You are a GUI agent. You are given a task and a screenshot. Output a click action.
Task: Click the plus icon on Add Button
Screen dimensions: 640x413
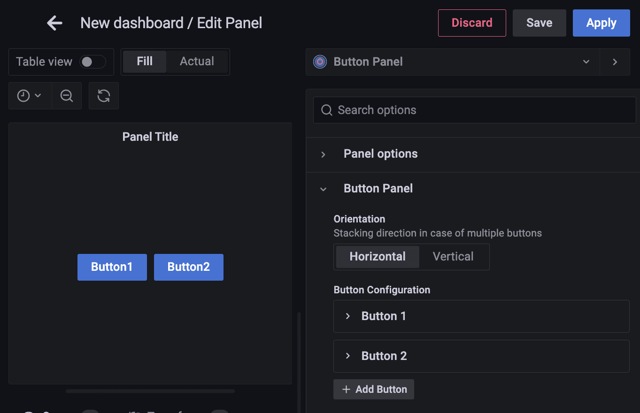346,389
